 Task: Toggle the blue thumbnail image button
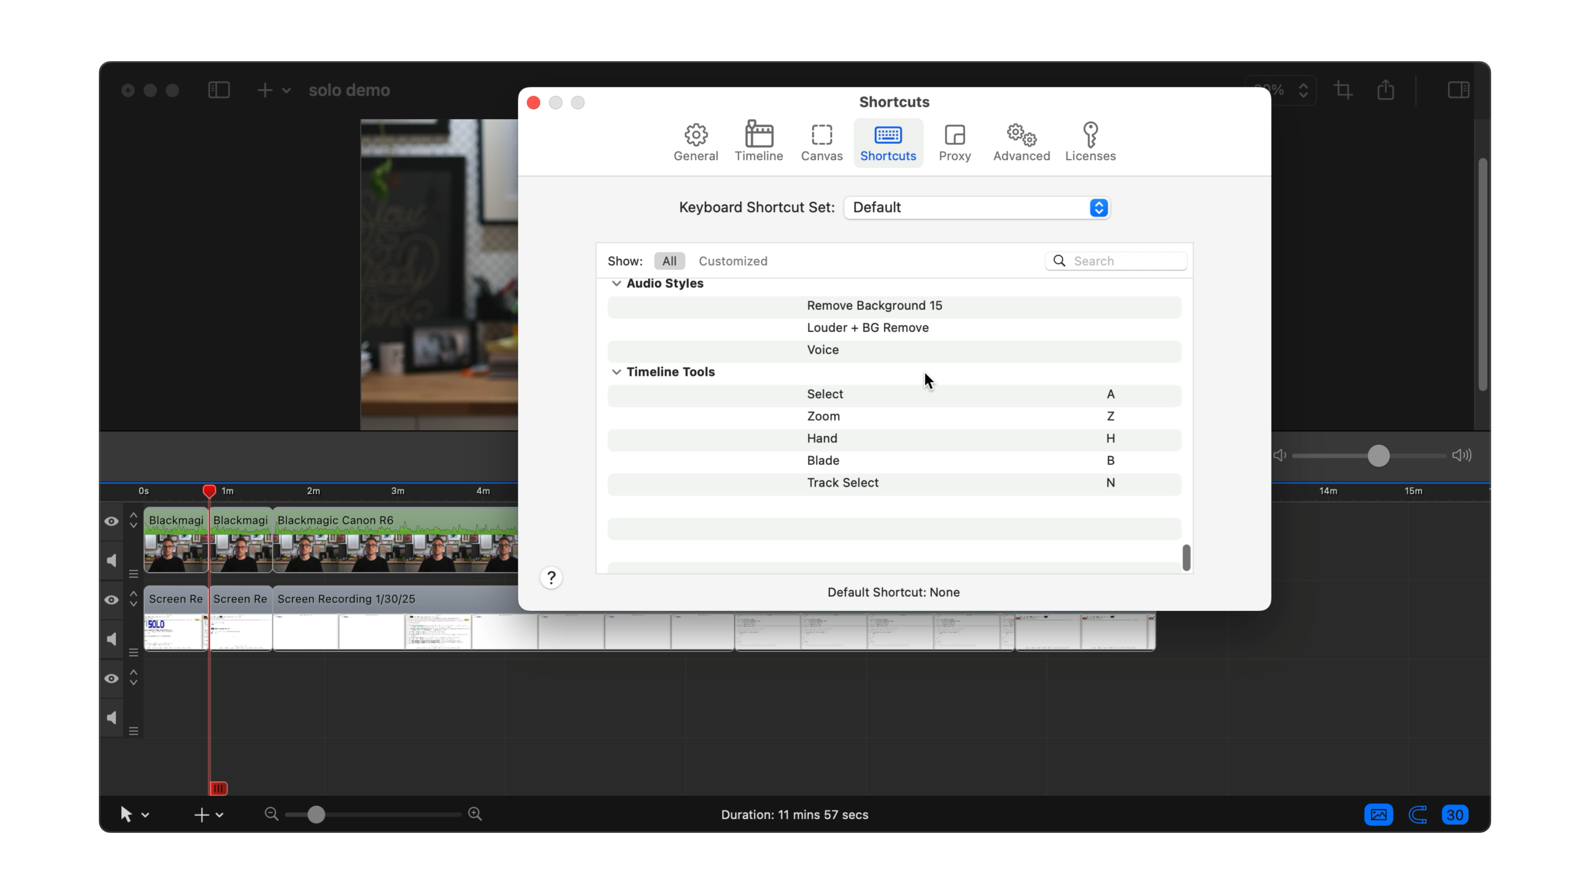click(x=1378, y=815)
